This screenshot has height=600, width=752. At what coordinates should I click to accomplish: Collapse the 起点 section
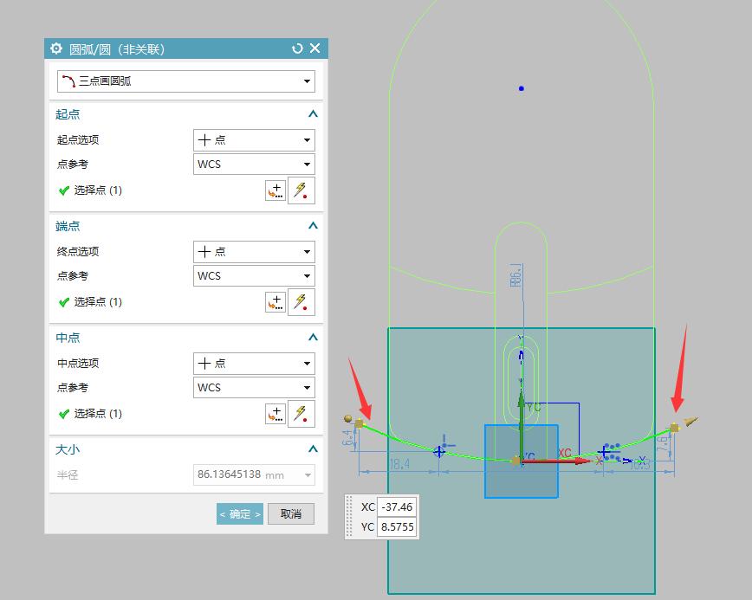313,113
